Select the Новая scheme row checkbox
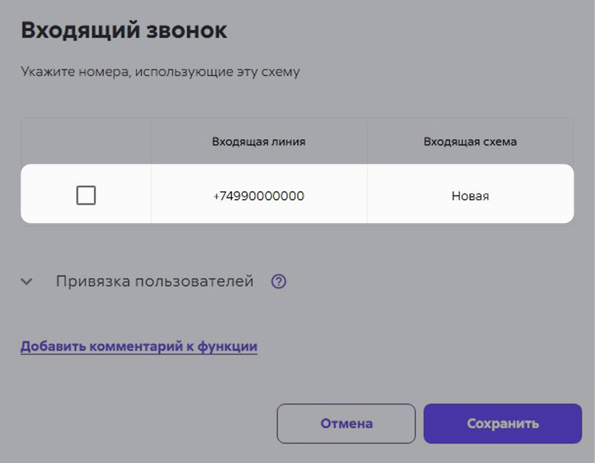The height and width of the screenshot is (463, 595). coord(86,195)
